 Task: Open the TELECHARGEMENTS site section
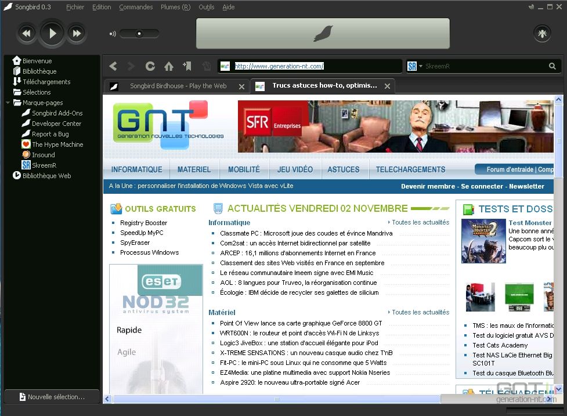[x=411, y=169]
